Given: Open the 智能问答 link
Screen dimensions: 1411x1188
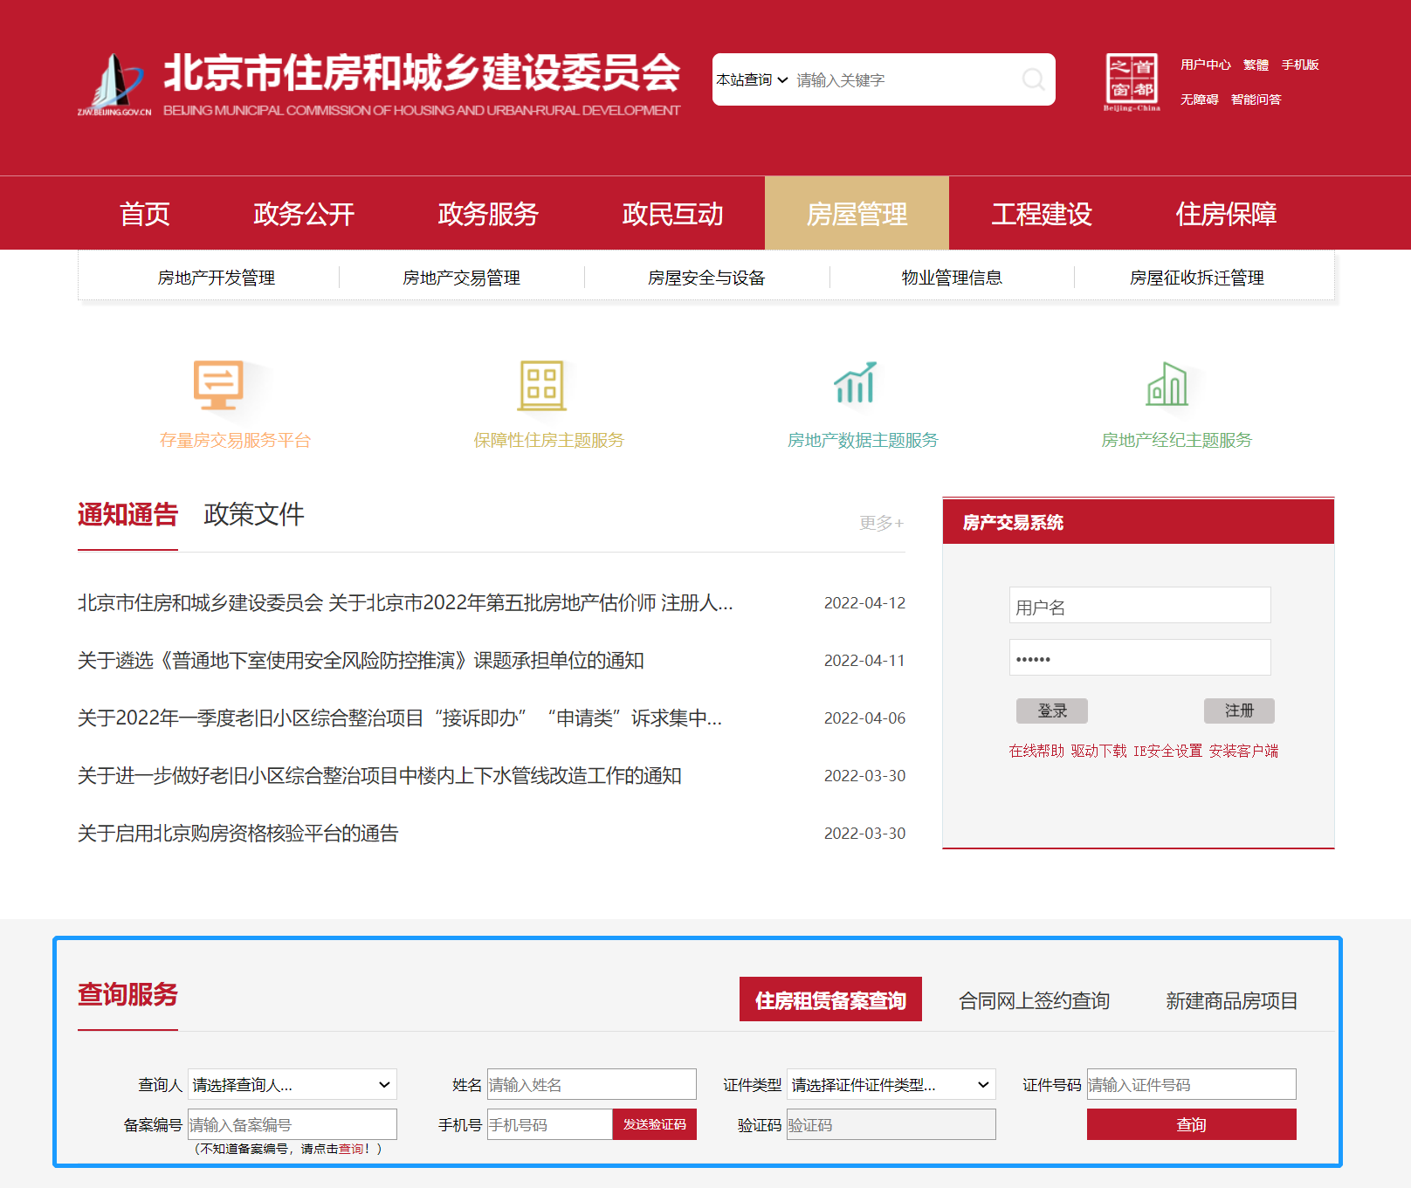Looking at the screenshot, I should [x=1256, y=100].
